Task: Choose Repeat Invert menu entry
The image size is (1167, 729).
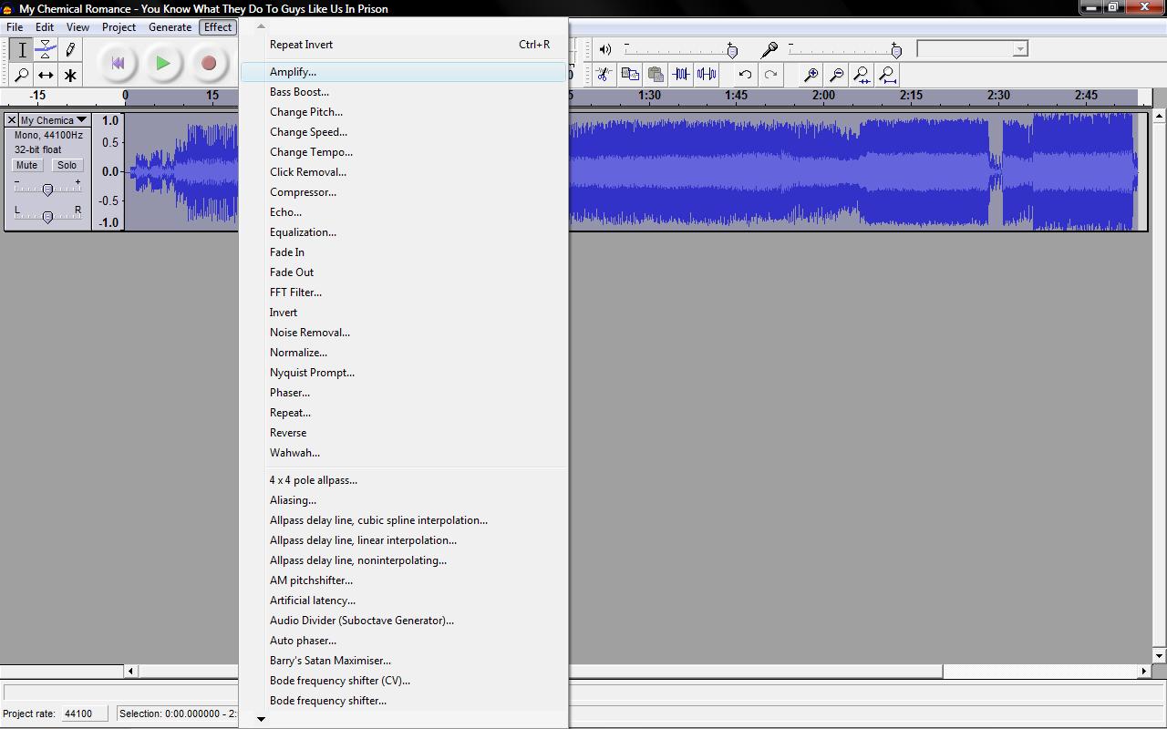Action: tap(404, 45)
